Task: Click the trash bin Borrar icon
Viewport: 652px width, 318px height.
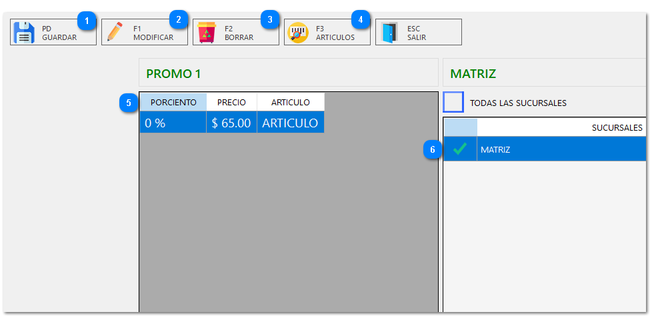Action: (x=207, y=33)
